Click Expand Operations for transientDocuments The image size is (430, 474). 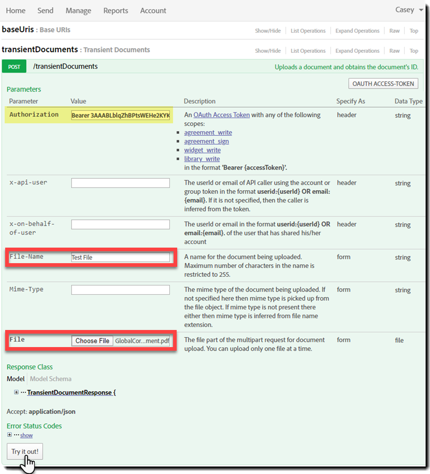pyautogui.click(x=357, y=51)
